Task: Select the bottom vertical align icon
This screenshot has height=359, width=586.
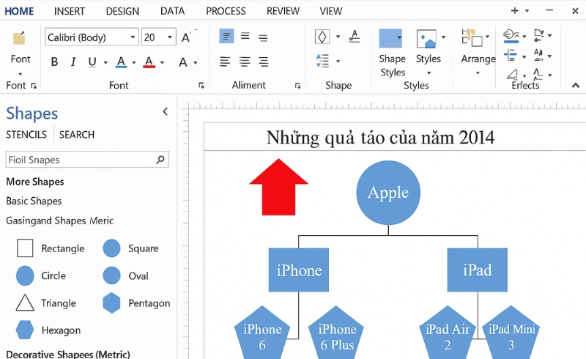Action: (x=263, y=38)
